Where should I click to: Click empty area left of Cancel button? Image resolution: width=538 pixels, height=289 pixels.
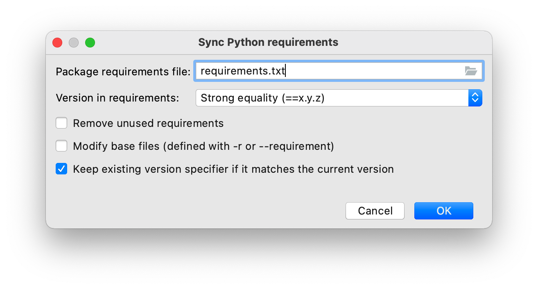205,211
